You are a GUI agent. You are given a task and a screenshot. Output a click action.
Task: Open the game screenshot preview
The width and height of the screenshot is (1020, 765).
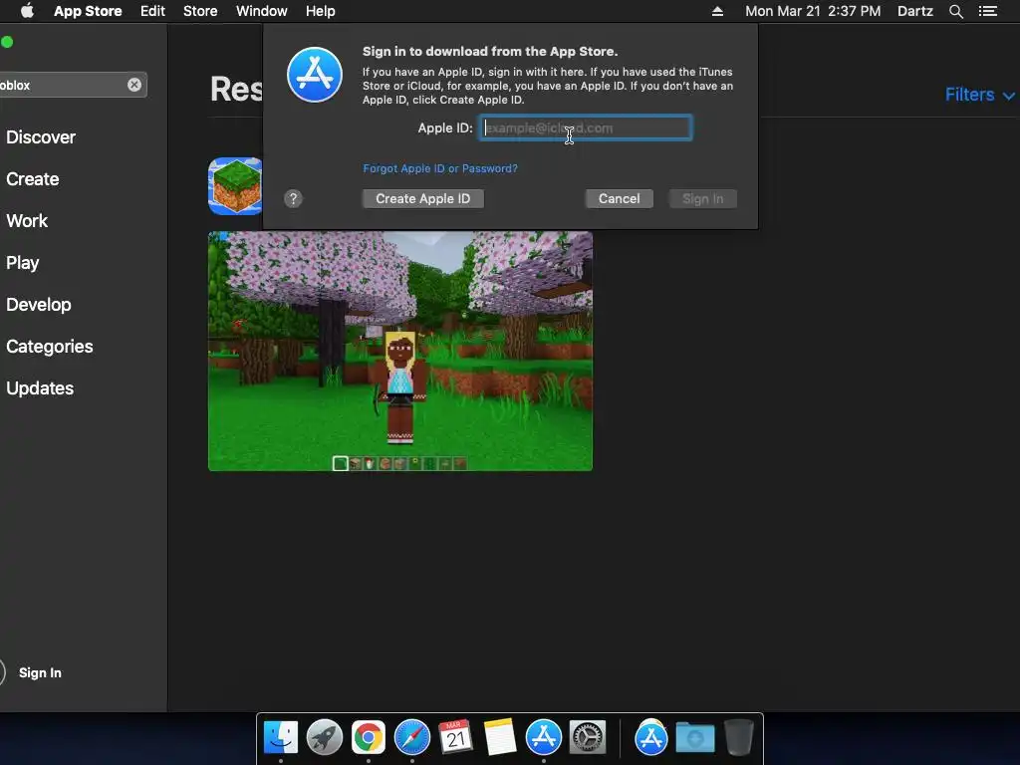[x=400, y=352]
